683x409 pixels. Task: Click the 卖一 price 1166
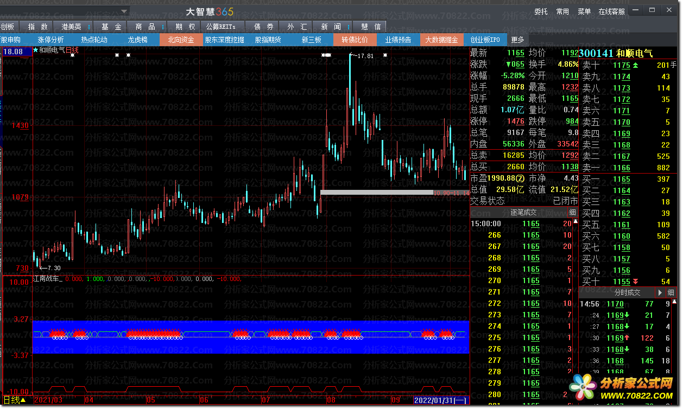point(622,168)
